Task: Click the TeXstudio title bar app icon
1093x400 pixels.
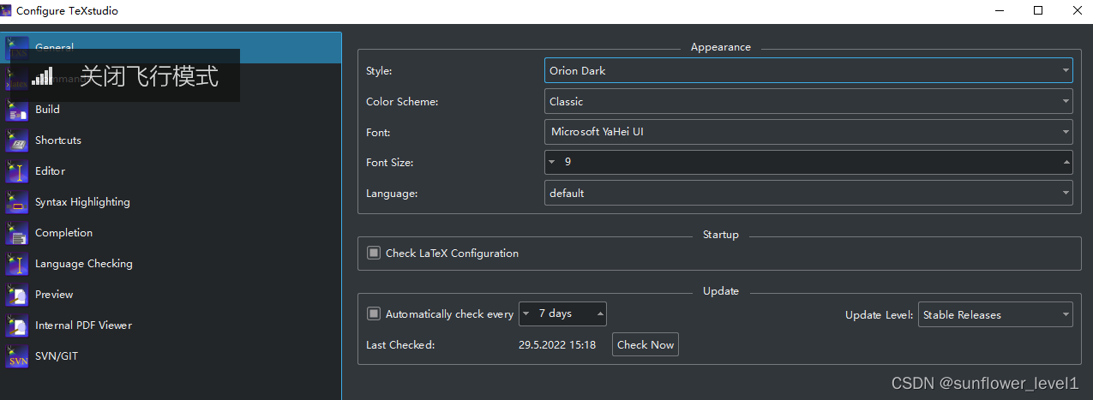Action: click(x=7, y=10)
